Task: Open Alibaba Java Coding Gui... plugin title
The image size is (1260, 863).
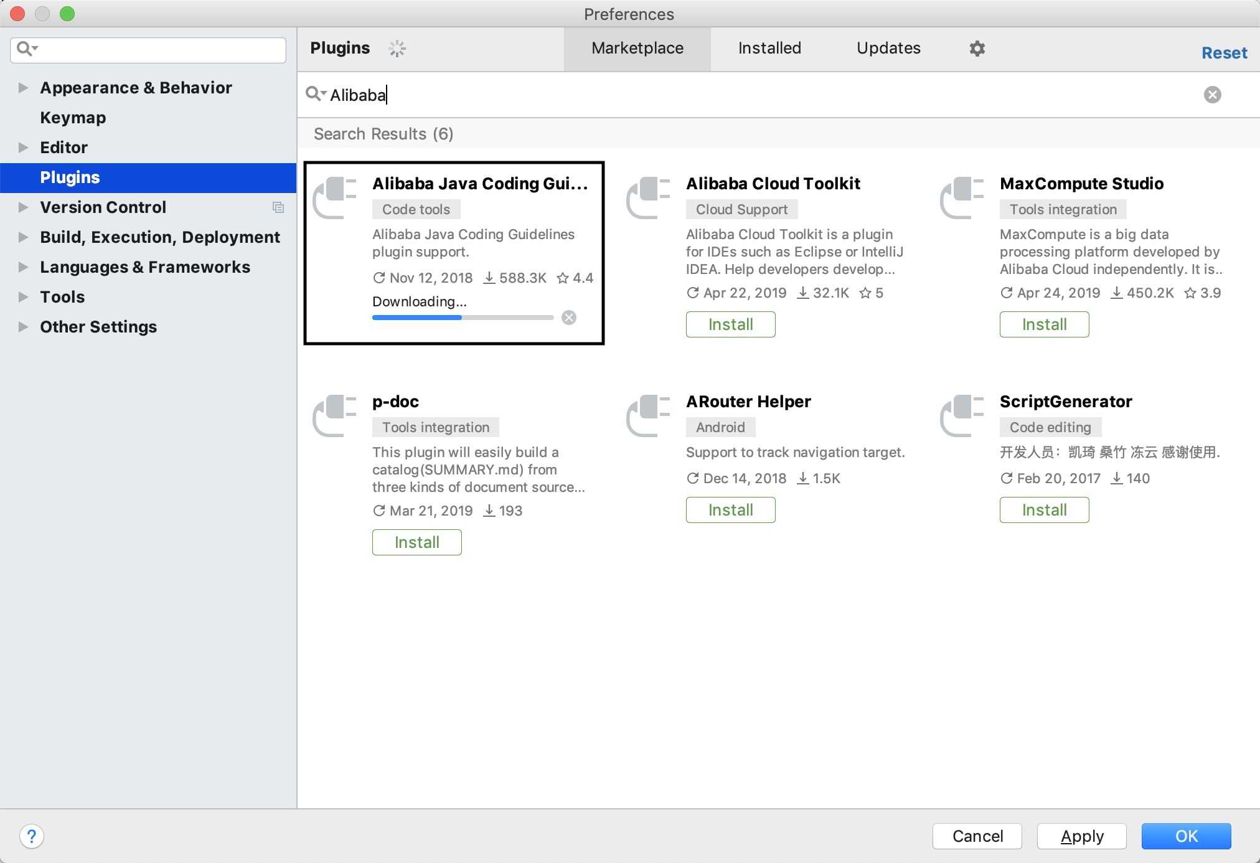Action: 480,184
